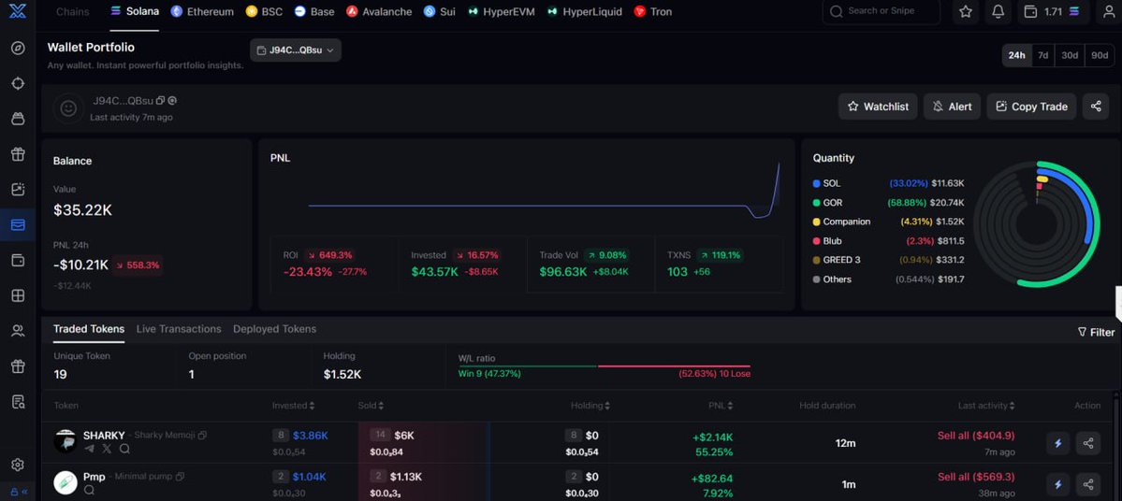Open the crosshair Sniper icon in sidebar
This screenshot has width=1122, height=501.
(19, 83)
